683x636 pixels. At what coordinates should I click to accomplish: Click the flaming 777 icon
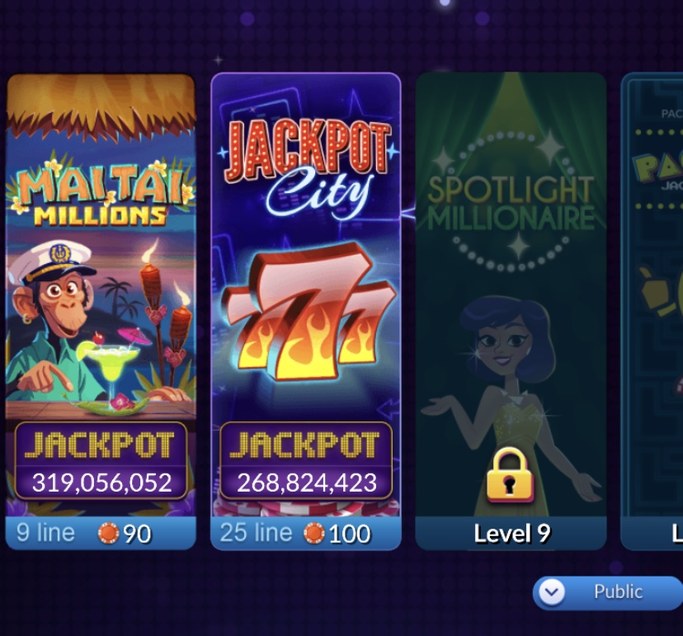point(309,312)
